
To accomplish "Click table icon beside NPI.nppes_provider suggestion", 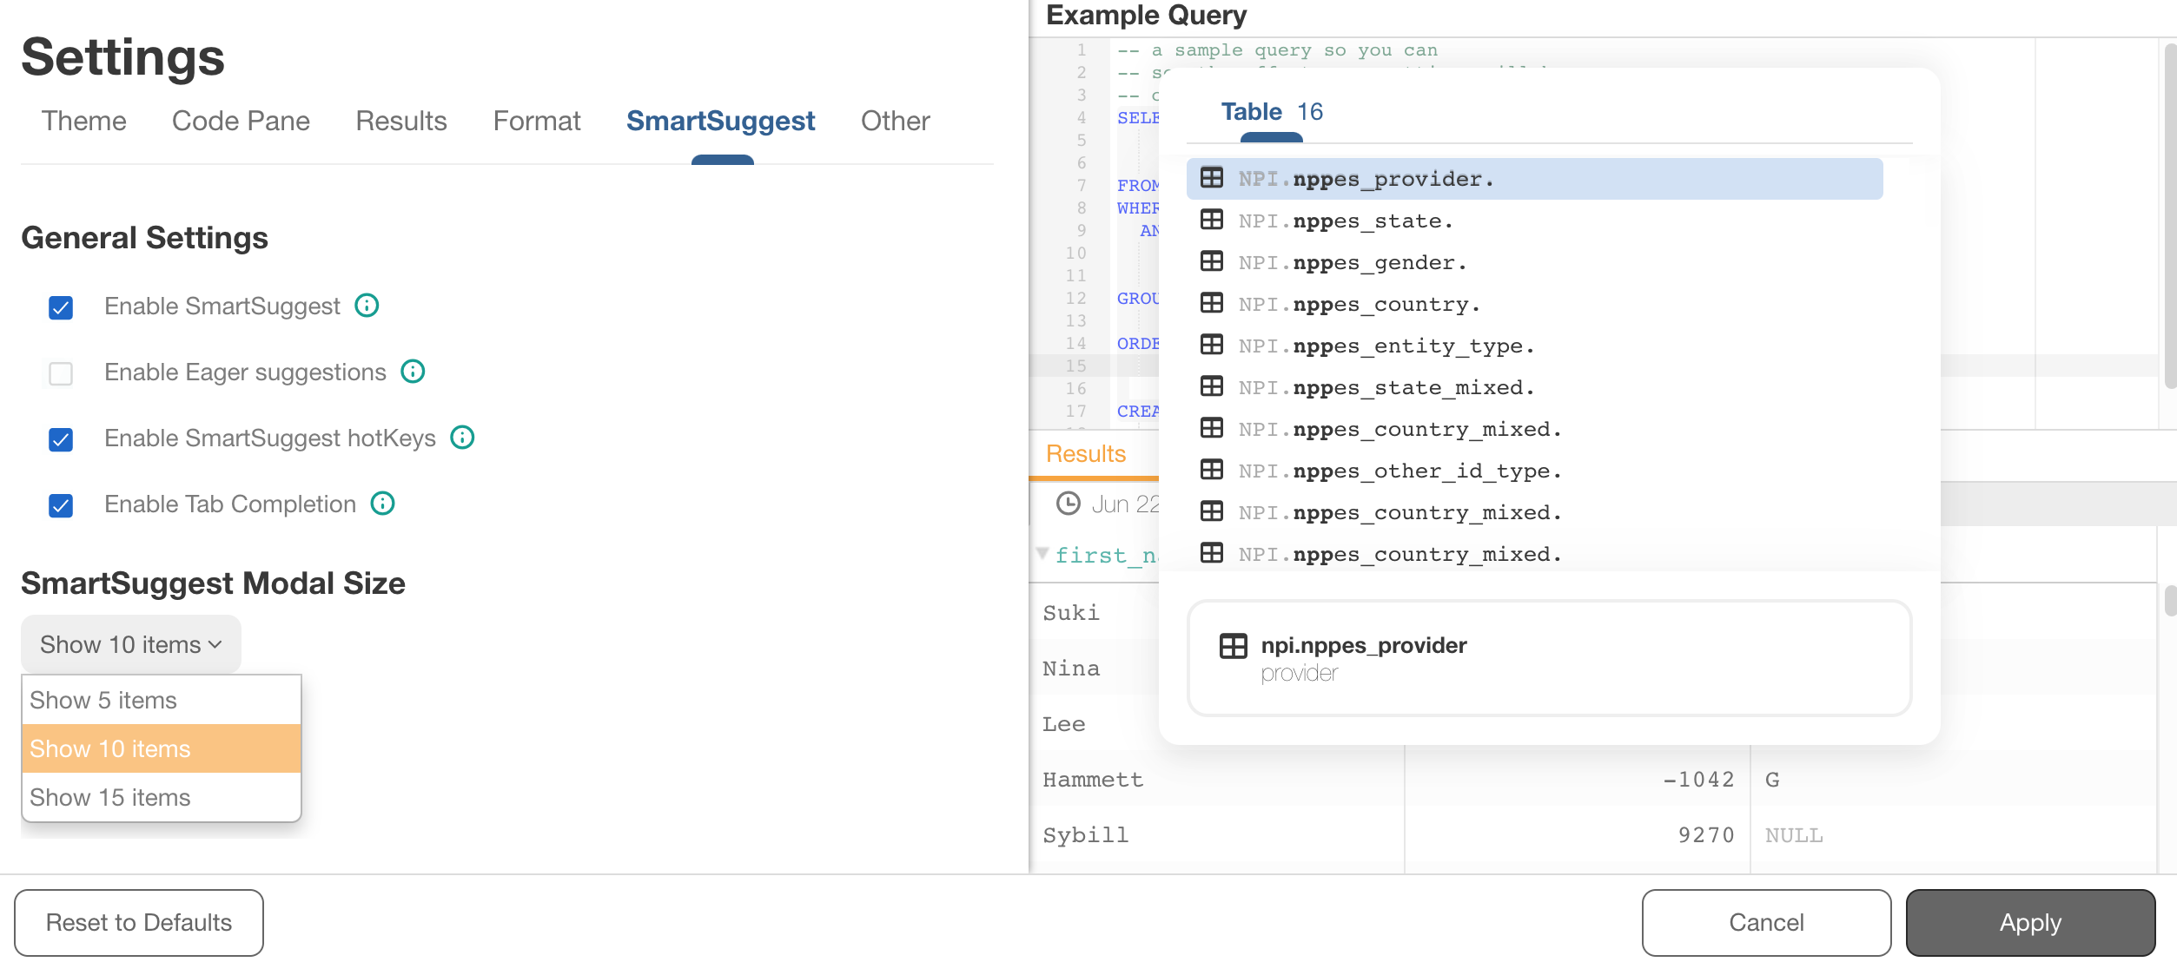I will [1211, 178].
